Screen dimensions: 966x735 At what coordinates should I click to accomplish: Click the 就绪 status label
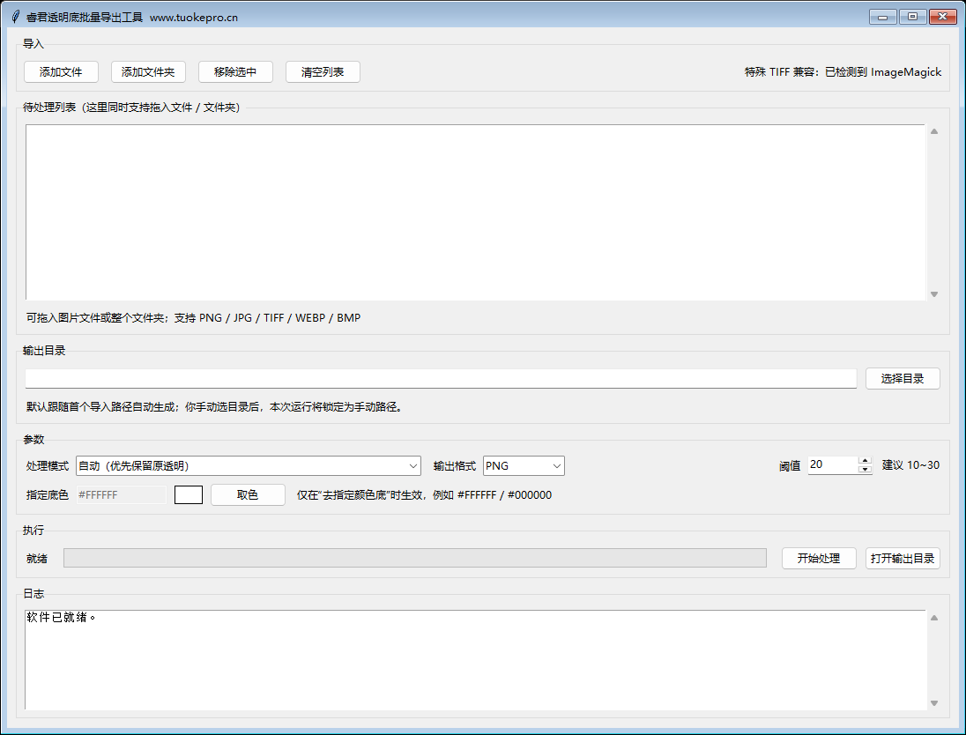tap(37, 558)
